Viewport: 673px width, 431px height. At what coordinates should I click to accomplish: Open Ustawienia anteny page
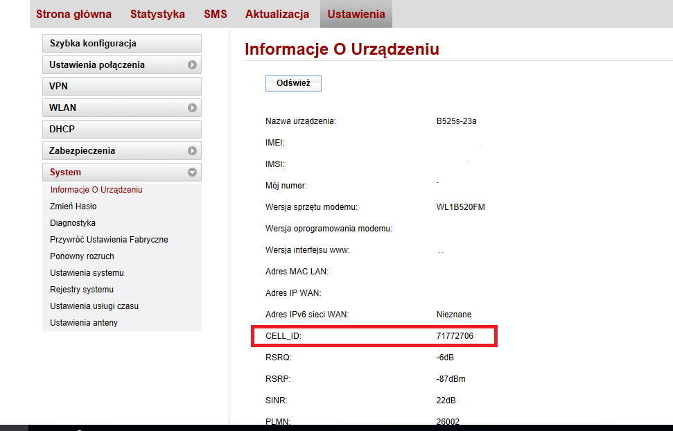coord(84,323)
